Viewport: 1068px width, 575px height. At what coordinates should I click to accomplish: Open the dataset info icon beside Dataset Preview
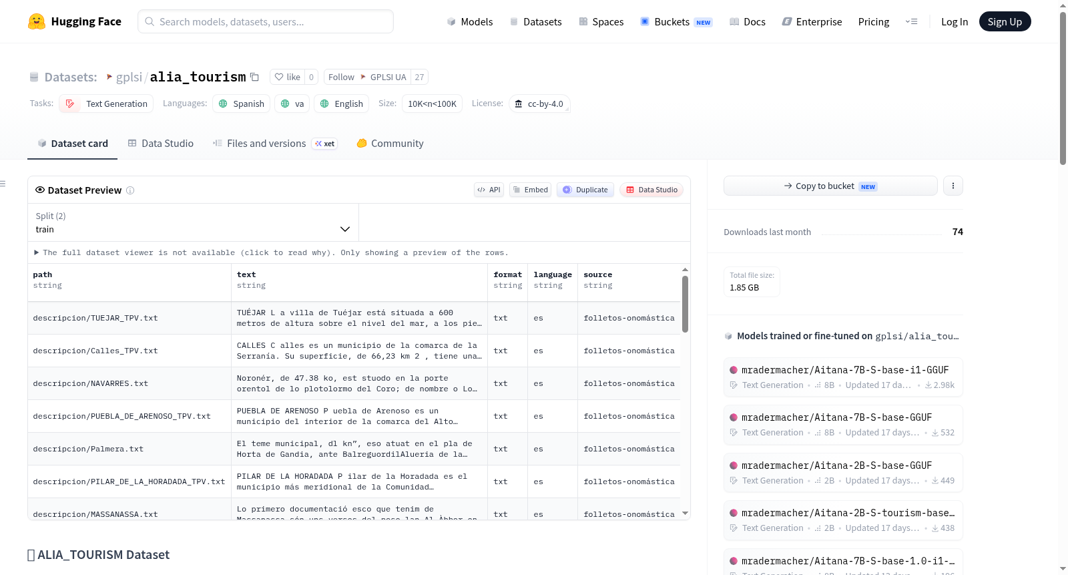(x=130, y=190)
